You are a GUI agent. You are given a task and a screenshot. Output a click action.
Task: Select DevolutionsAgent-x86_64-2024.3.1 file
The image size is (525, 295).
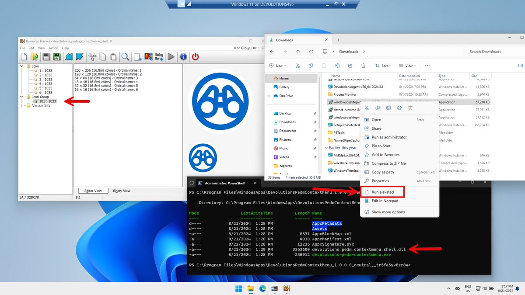tap(409, 87)
